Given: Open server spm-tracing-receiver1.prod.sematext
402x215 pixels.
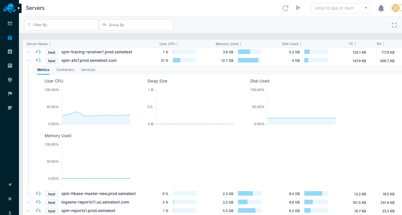Looking at the screenshot, I should 97,52.
